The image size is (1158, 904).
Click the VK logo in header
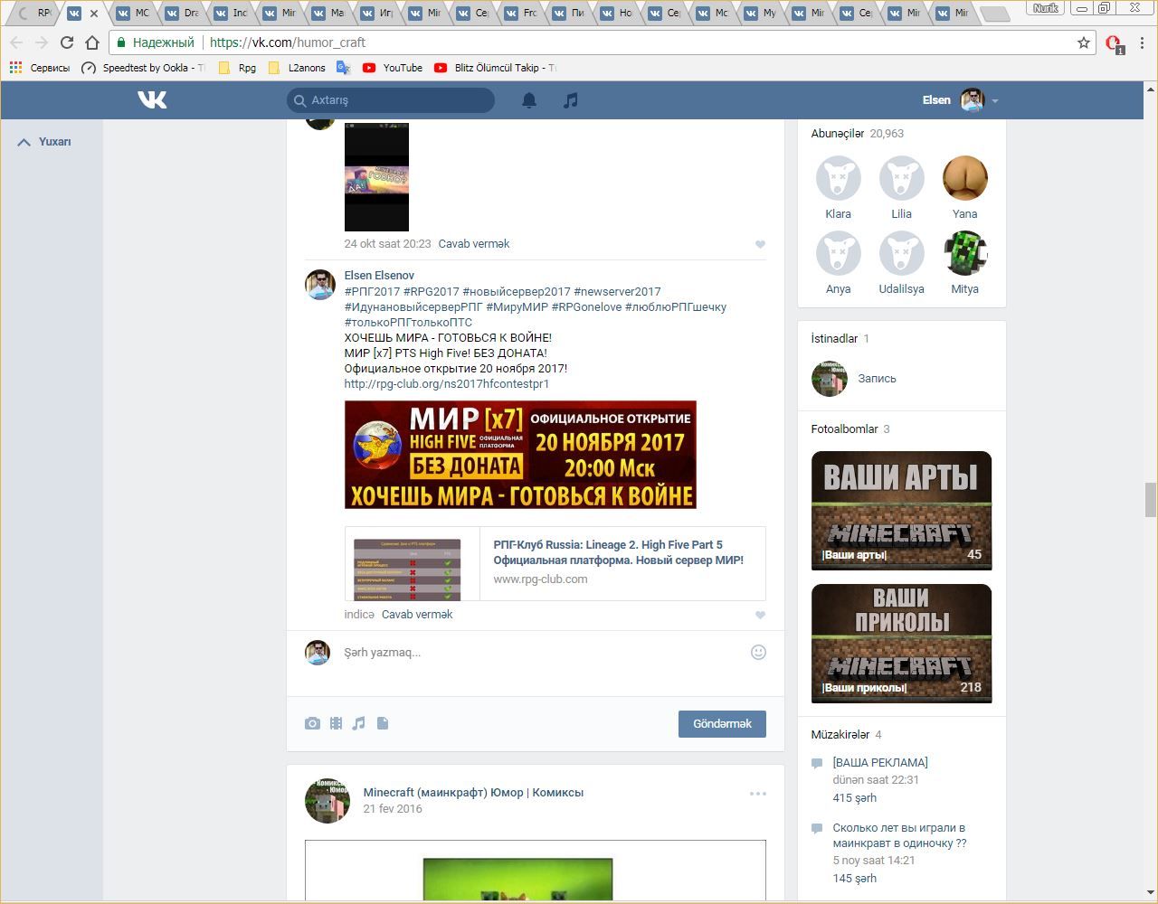pyautogui.click(x=152, y=99)
